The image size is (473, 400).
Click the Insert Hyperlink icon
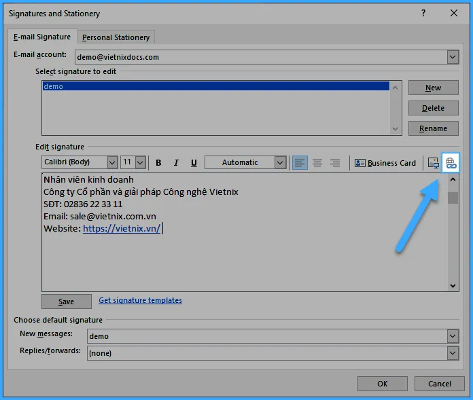451,162
